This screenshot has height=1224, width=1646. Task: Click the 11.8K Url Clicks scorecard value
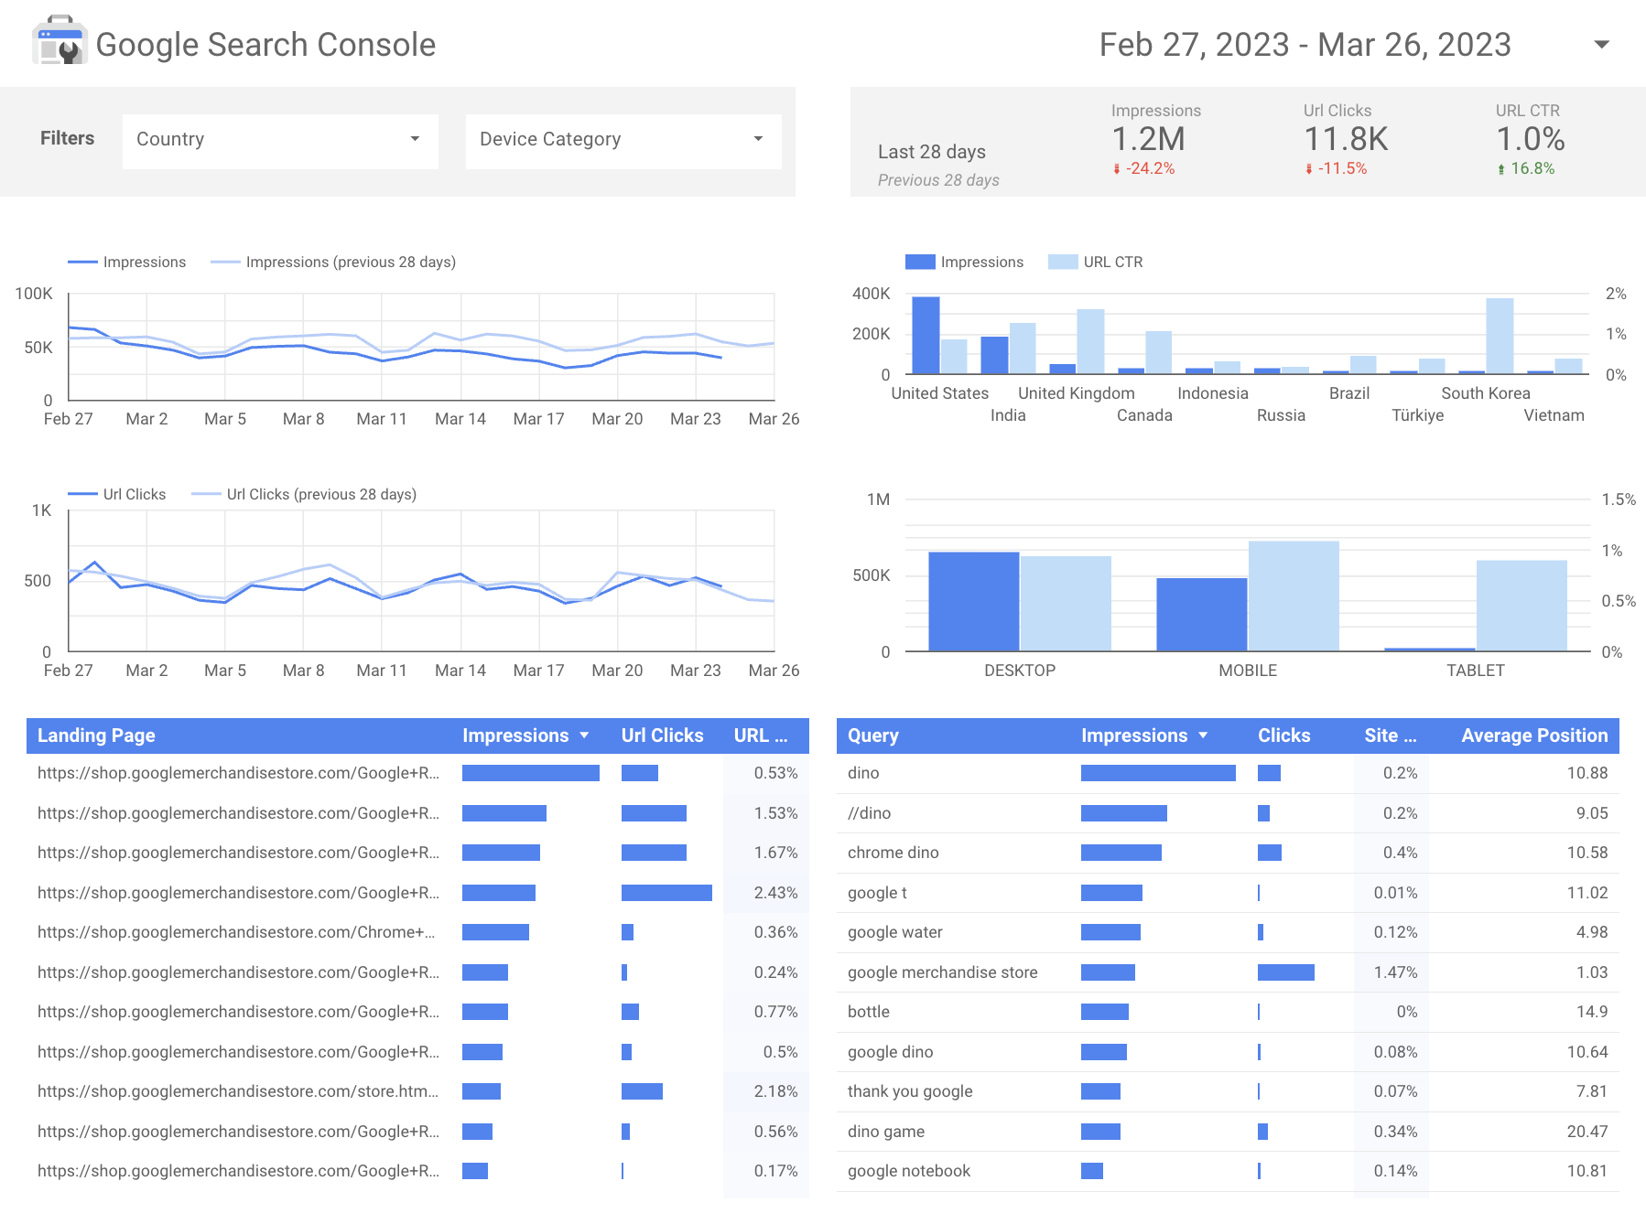1346,139
